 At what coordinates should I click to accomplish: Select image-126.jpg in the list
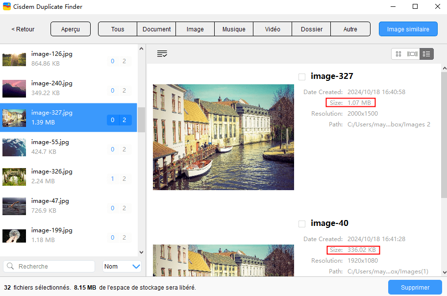coord(69,59)
